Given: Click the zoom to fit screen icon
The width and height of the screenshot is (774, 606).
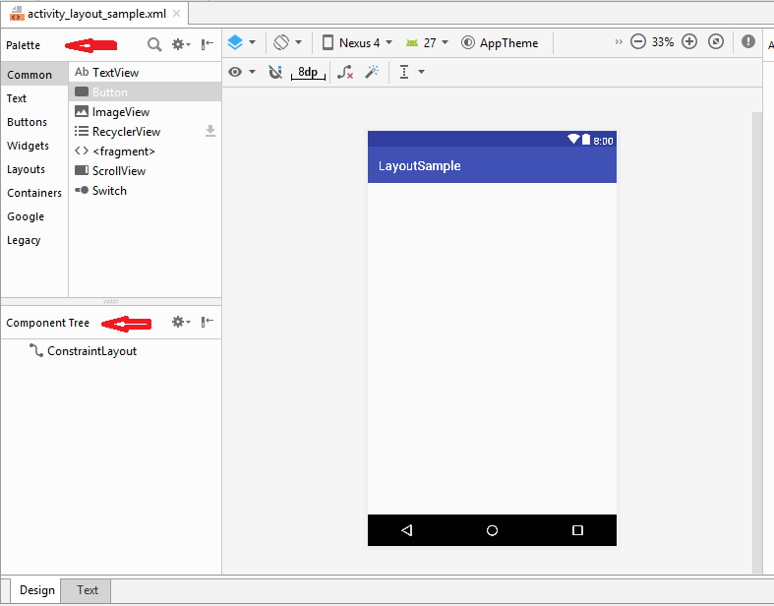Looking at the screenshot, I should [716, 42].
